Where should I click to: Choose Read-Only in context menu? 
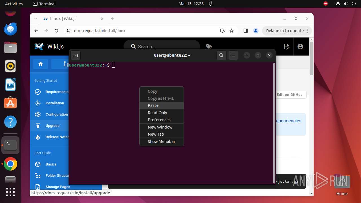click(x=162, y=113)
